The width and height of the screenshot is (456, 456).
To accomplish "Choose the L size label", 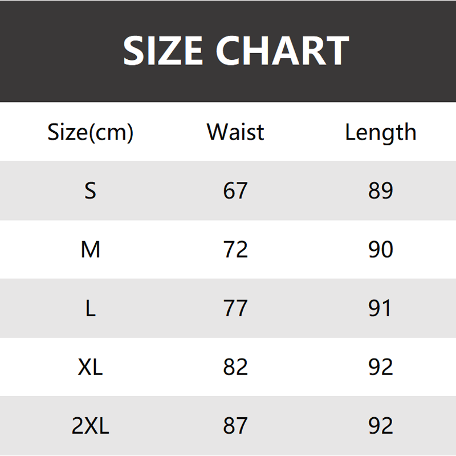I will click(90, 308).
